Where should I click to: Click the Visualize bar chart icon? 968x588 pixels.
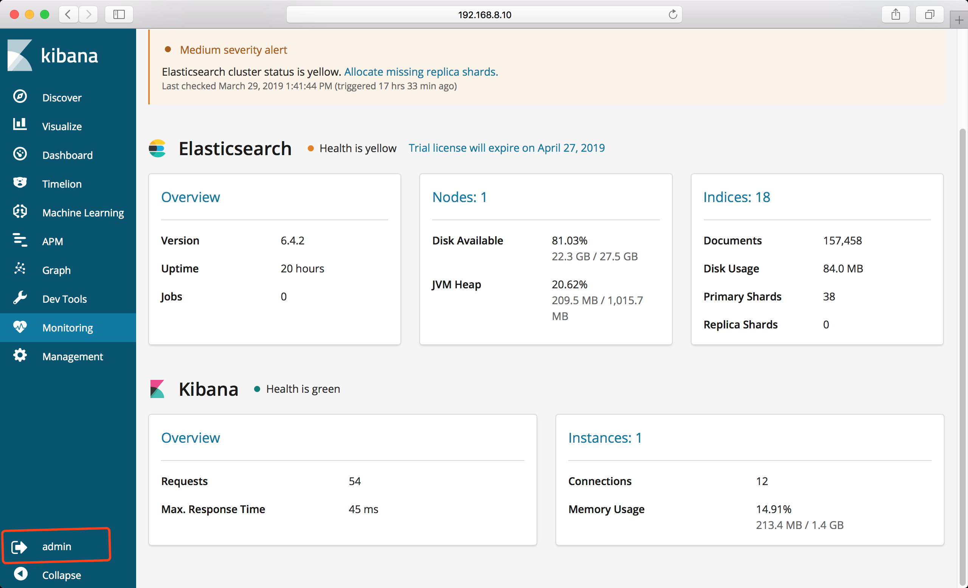coord(20,125)
